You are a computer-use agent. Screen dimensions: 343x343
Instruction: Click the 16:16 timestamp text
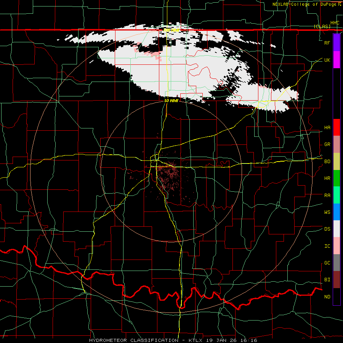[x=250, y=340]
